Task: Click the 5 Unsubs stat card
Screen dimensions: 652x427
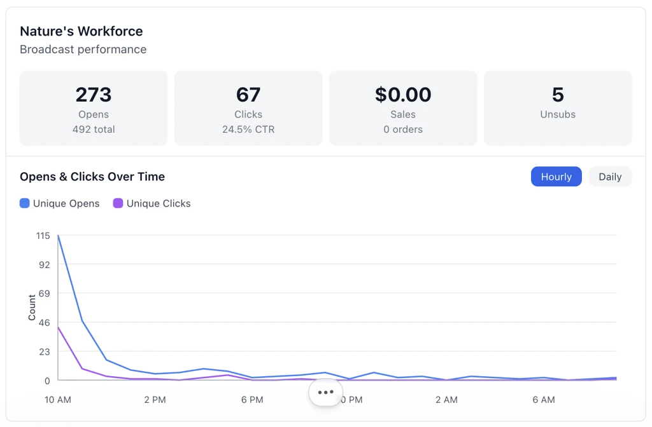Action: (x=557, y=107)
